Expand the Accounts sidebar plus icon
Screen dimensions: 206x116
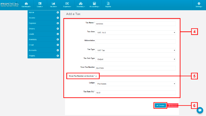pyautogui.click(x=58, y=50)
